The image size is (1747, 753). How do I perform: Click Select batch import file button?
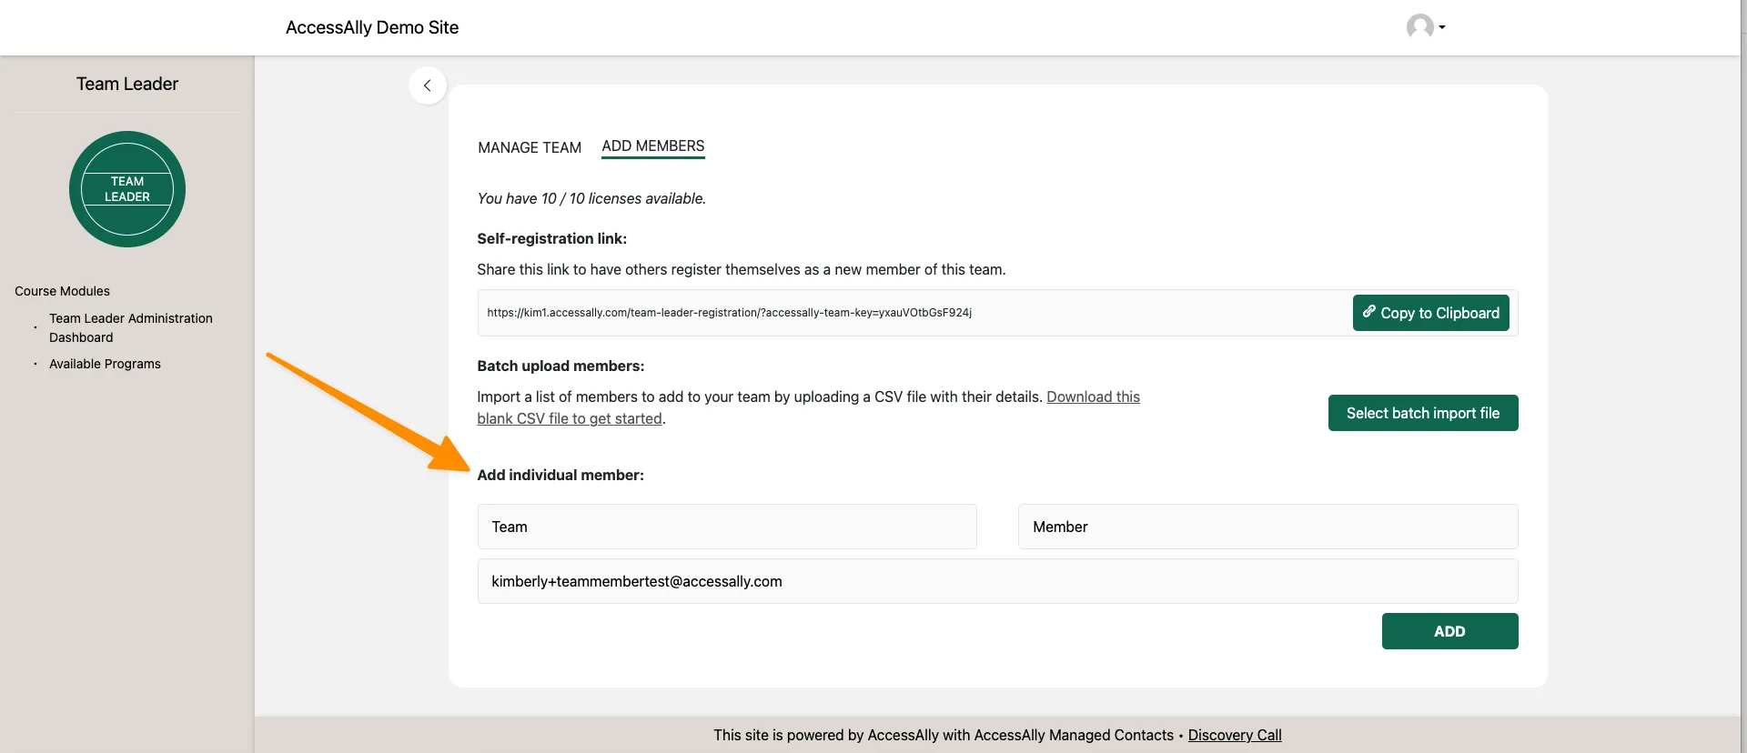[x=1422, y=413]
